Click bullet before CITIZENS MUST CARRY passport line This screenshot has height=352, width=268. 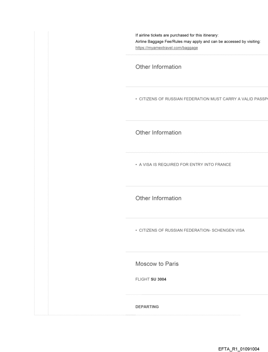[136, 98]
